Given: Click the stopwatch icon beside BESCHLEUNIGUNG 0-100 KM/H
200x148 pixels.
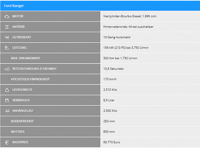Looking at the screenshot, I should tap(7, 69).
